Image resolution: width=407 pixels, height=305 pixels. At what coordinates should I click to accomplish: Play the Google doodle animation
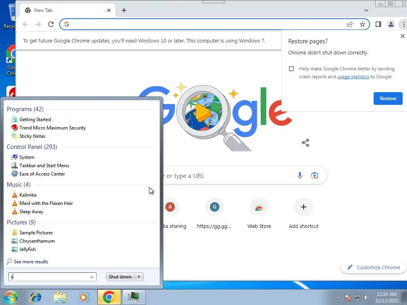[203, 112]
